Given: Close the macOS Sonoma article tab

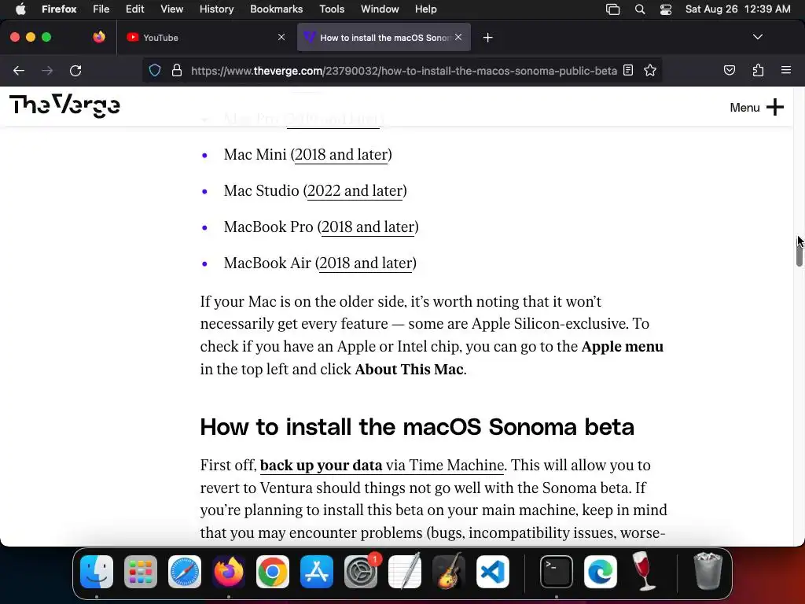Looking at the screenshot, I should 458,37.
